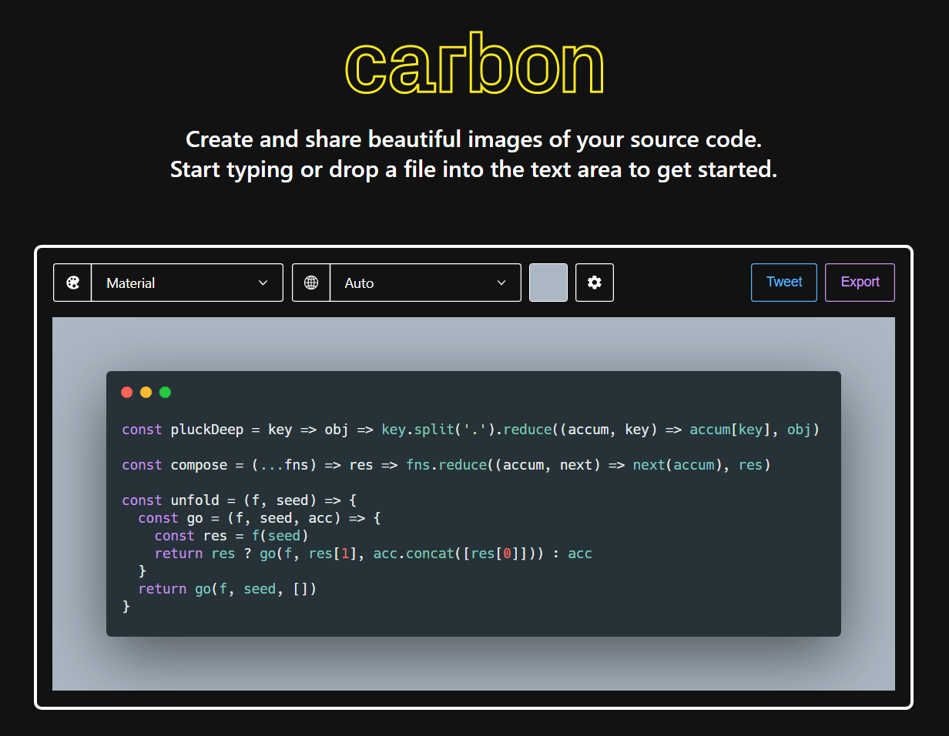Click the 'return go(f, seed, [])' line
The image size is (949, 736).
click(227, 589)
